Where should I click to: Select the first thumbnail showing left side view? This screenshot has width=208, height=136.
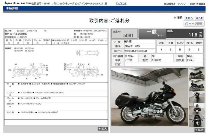tap(197, 73)
